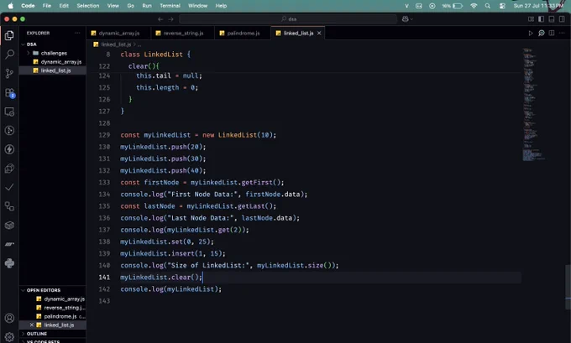Viewport: 571px width, 343px height.
Task: Open the Terminal menu
Action: 170,6
